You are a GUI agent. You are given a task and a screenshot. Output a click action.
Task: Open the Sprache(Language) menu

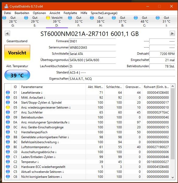104,13
